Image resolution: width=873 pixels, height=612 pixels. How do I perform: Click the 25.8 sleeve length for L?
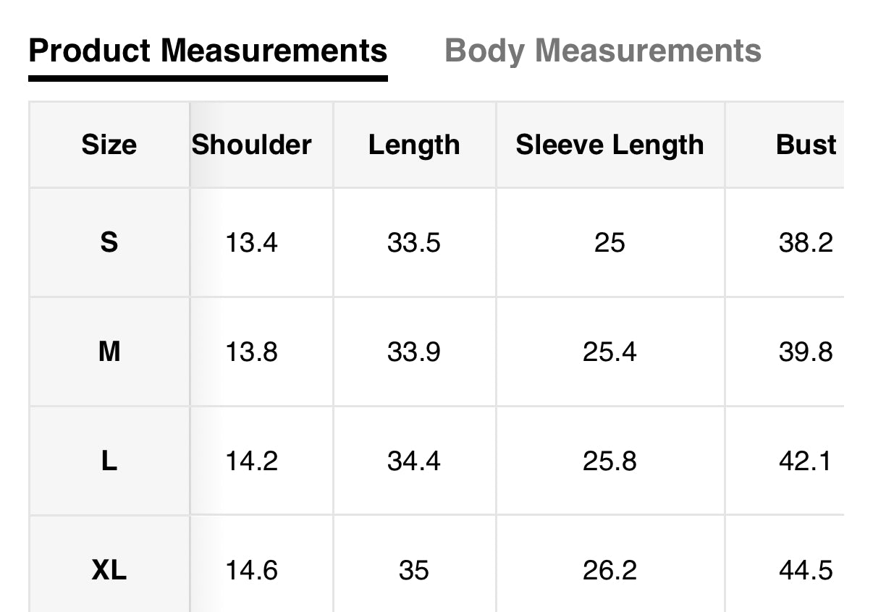pos(610,461)
